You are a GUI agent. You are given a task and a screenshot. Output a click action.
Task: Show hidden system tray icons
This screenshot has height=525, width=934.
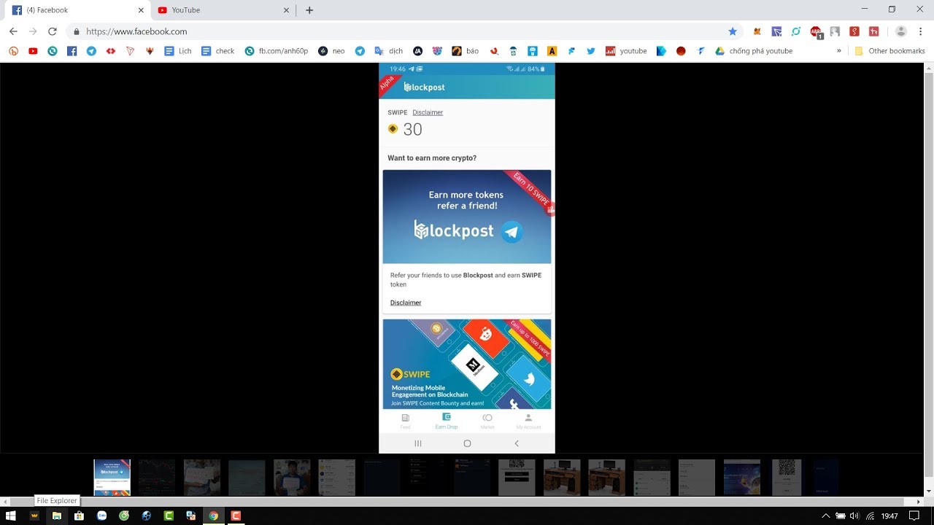point(826,516)
